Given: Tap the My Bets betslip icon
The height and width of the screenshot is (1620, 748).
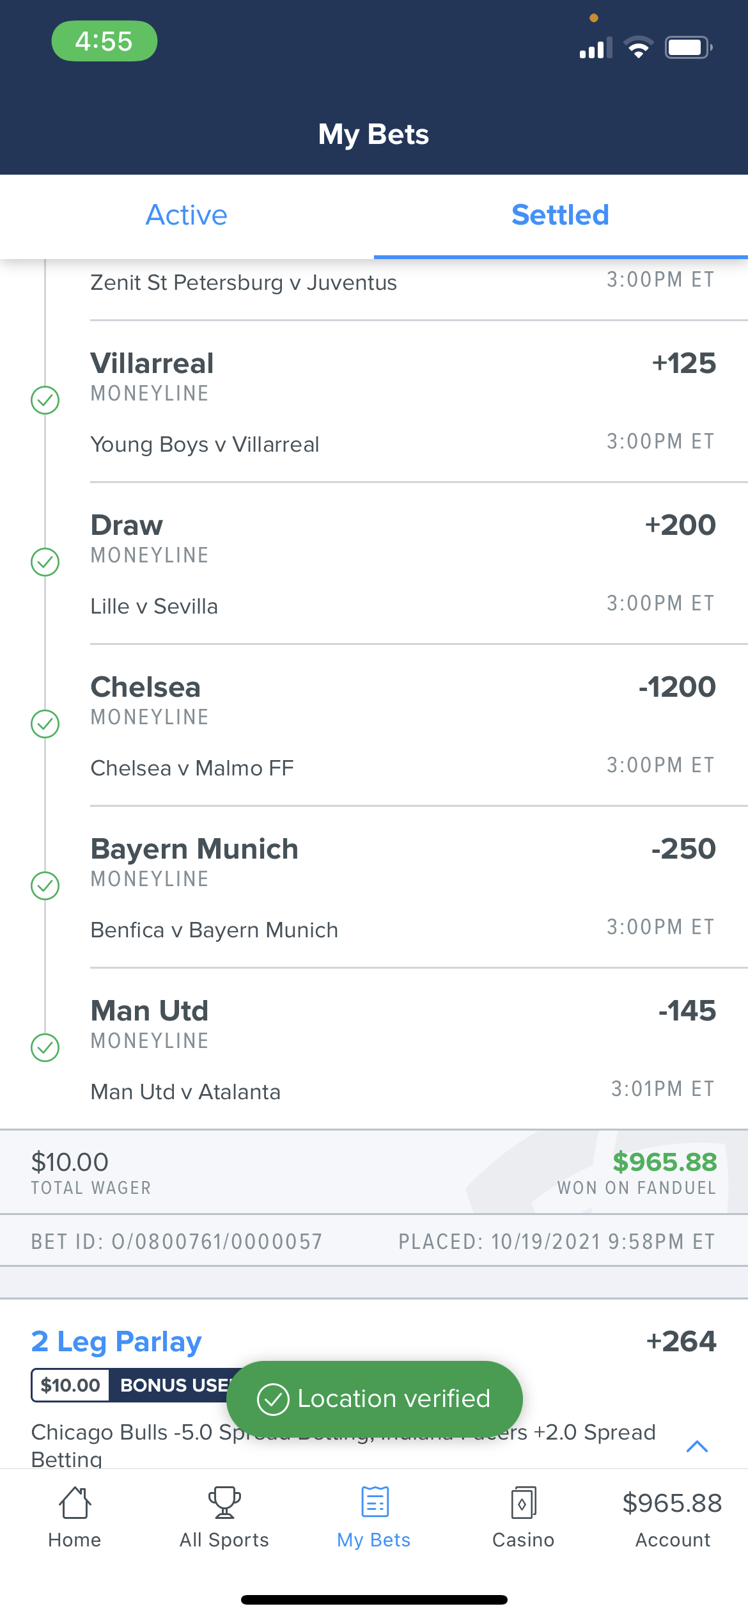Looking at the screenshot, I should pyautogui.click(x=374, y=1502).
